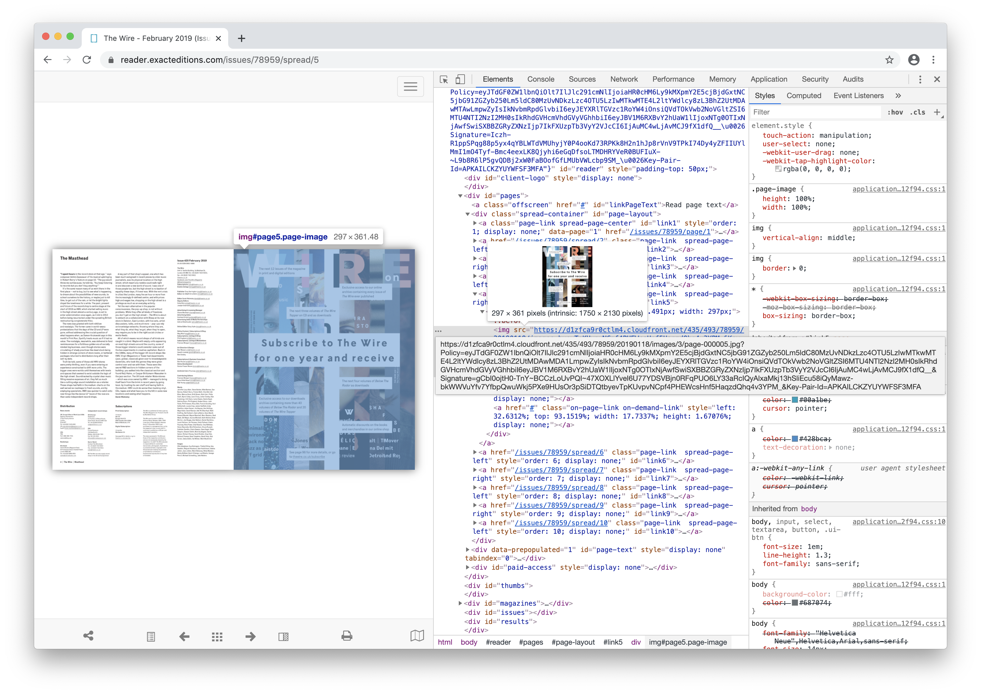Go forward using the next spread arrow
Viewport: 981px width, 694px height.
(x=250, y=636)
